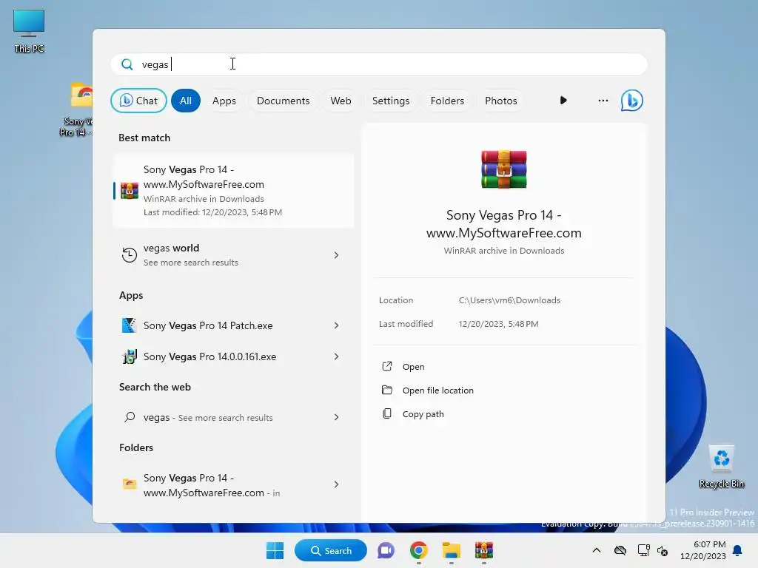This screenshot has height=568, width=758.
Task: Switch to the Web filter tab
Action: [341, 101]
